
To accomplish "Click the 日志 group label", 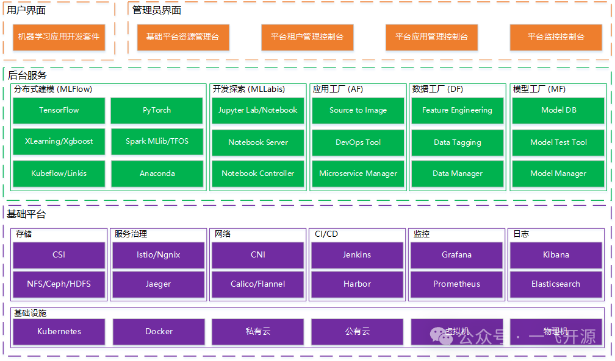I will (x=521, y=234).
